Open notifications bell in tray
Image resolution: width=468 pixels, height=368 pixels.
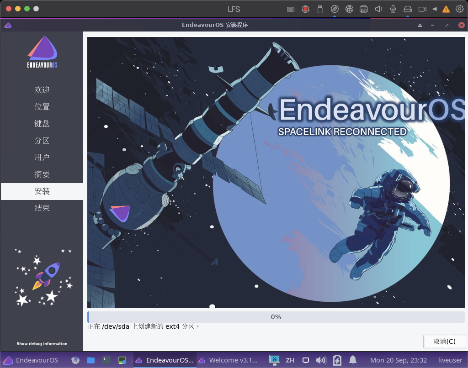[353, 360]
